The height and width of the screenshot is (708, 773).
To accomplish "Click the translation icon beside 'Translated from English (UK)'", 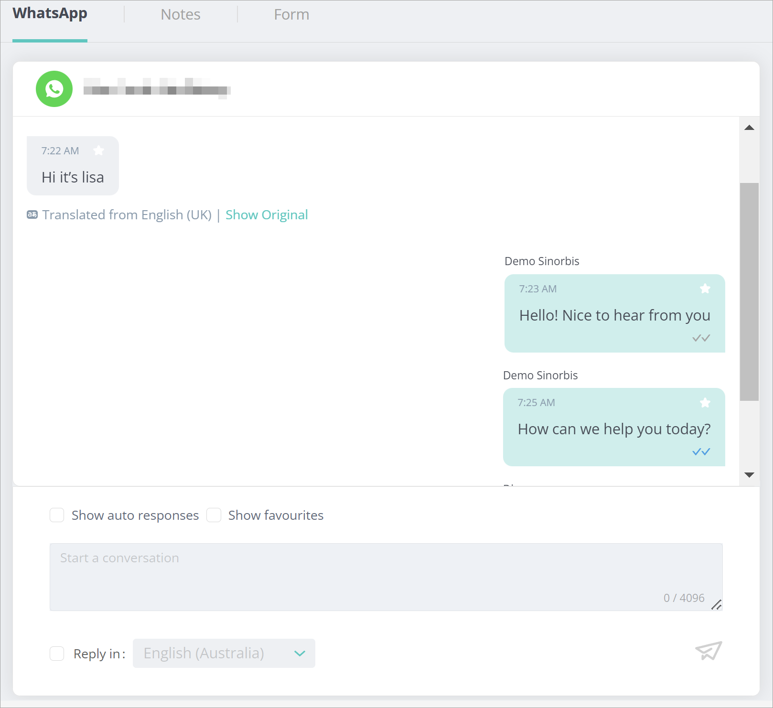I will pyautogui.click(x=32, y=215).
